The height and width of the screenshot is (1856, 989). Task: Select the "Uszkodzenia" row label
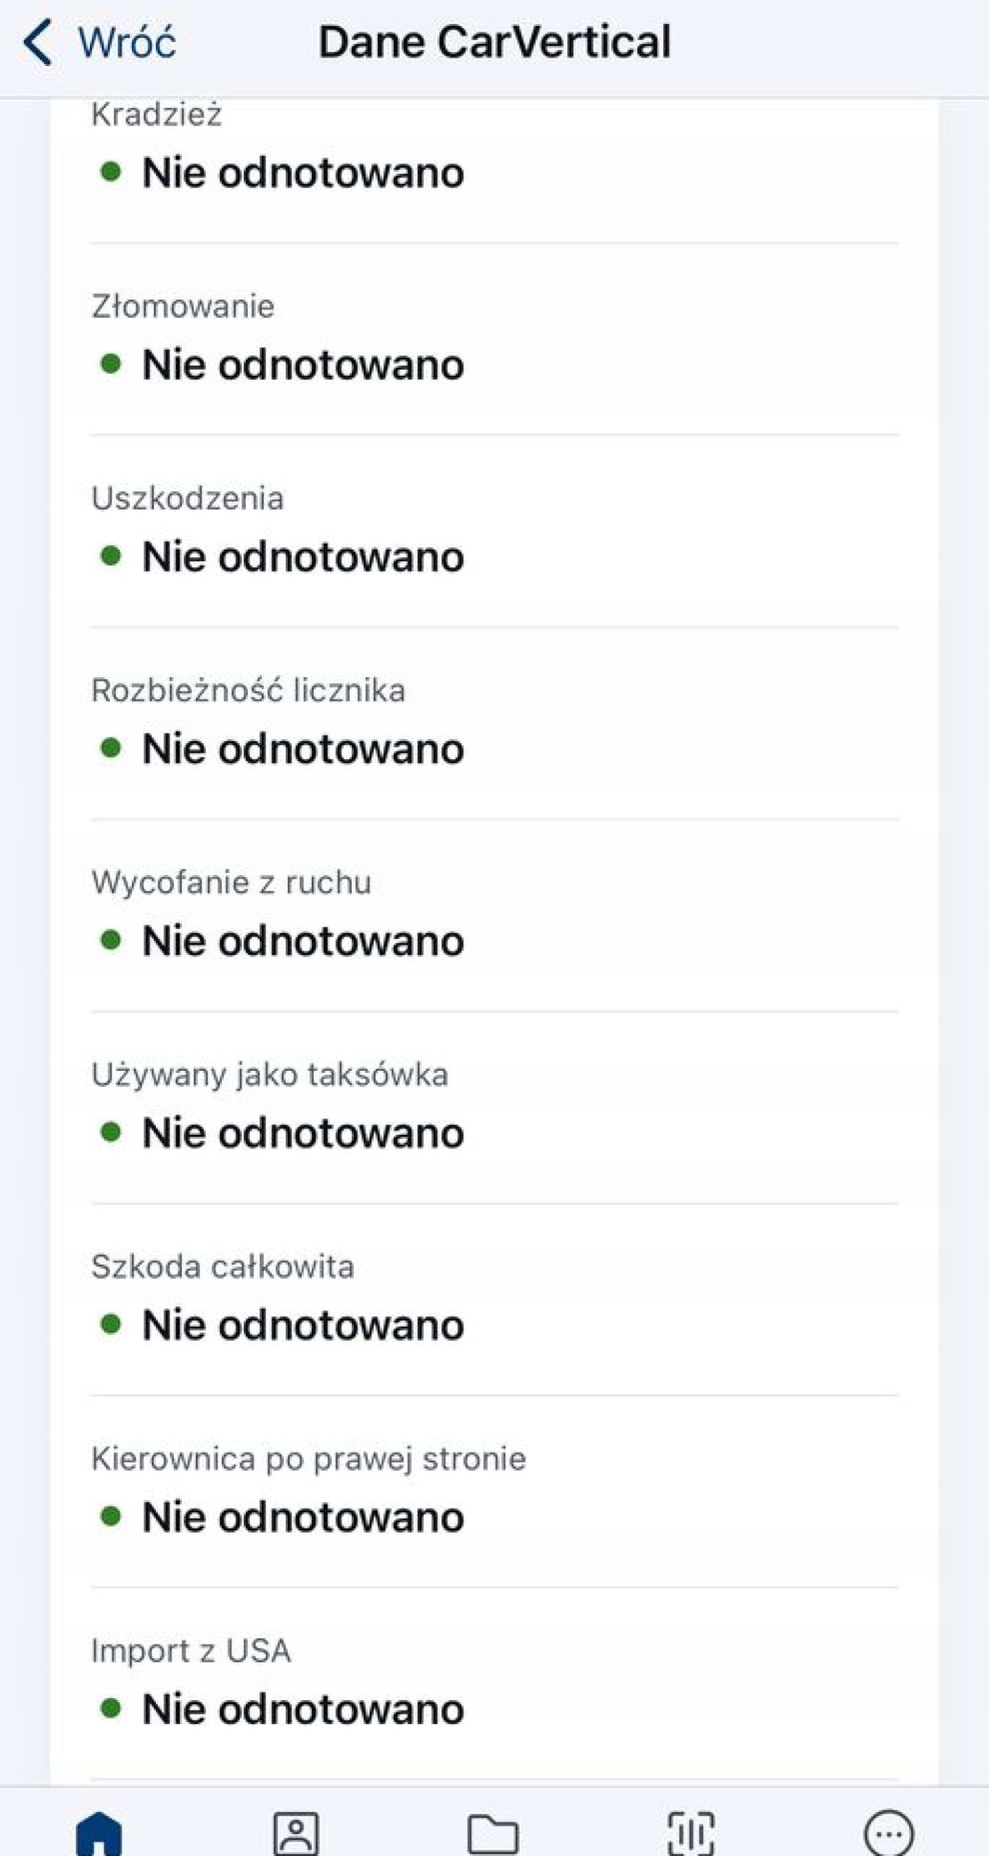tap(188, 499)
